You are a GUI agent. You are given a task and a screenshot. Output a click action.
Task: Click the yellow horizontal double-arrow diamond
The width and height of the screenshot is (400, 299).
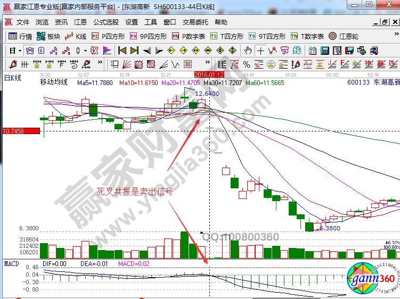pyautogui.click(x=195, y=51)
